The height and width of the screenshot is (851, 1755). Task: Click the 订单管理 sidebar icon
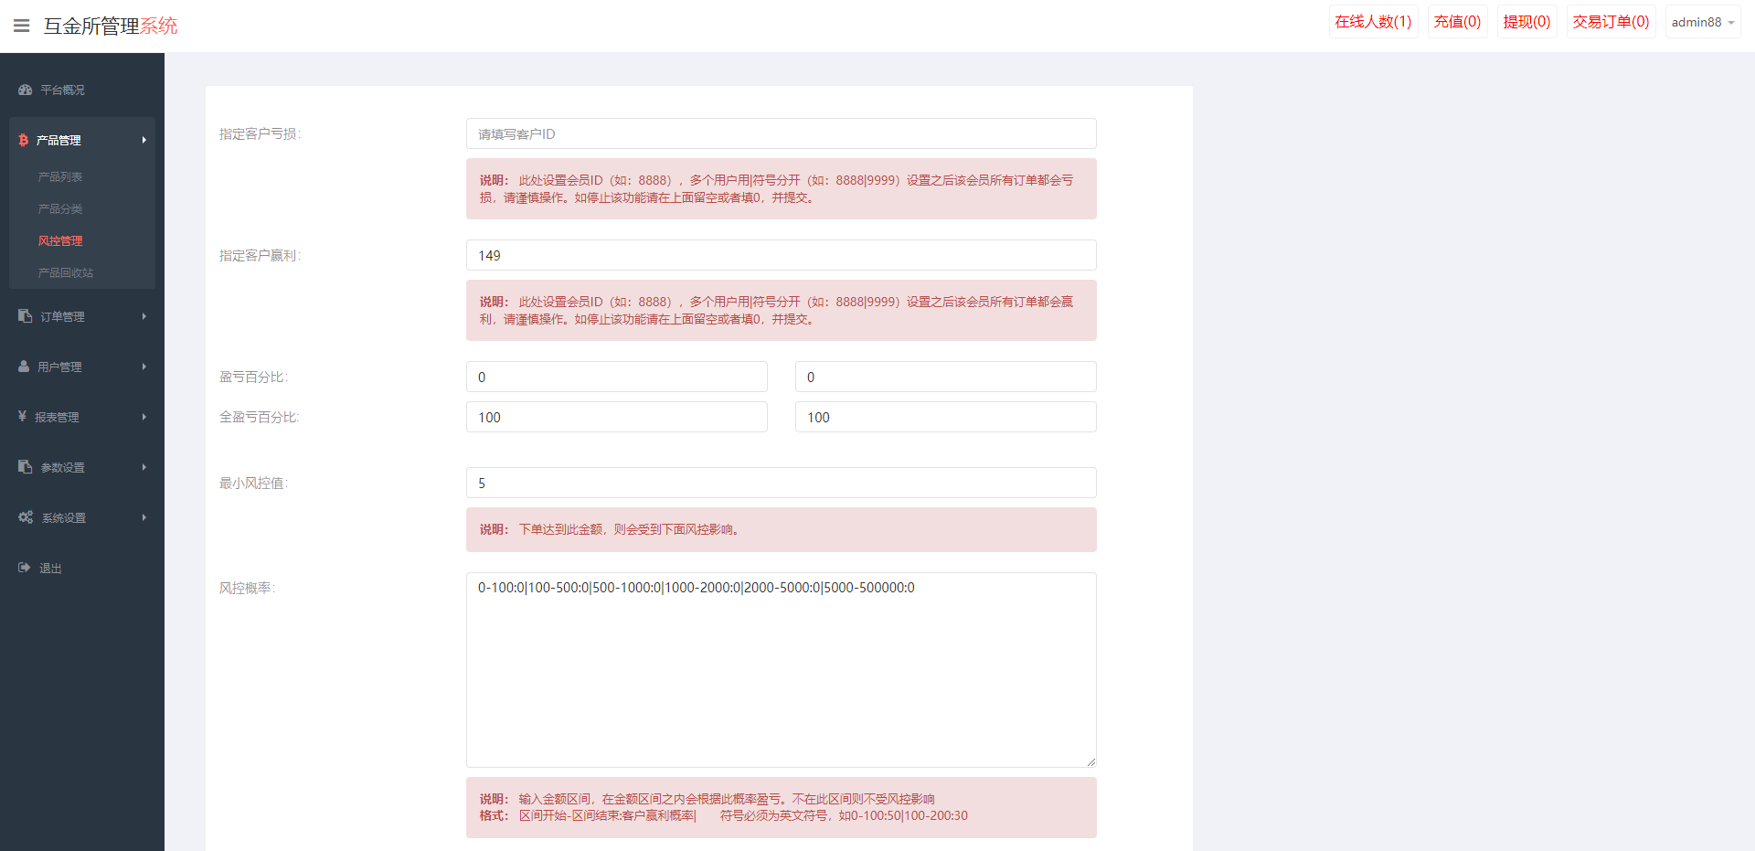26,316
